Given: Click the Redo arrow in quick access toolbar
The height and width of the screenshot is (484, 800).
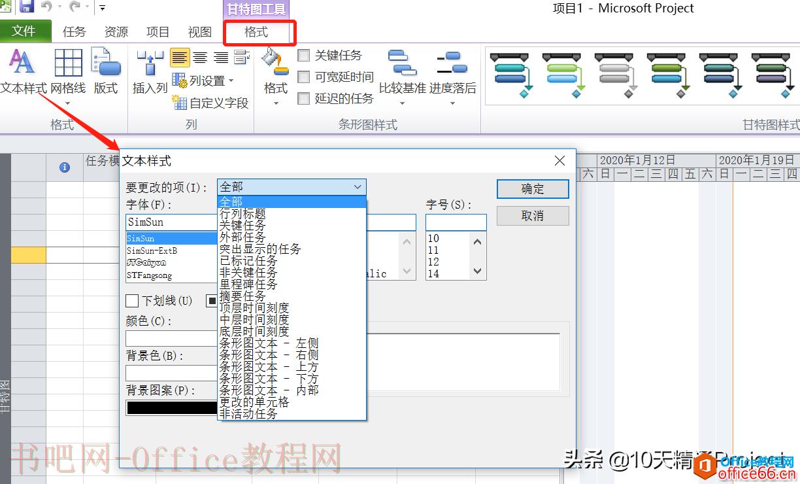Looking at the screenshot, I should point(75,7).
